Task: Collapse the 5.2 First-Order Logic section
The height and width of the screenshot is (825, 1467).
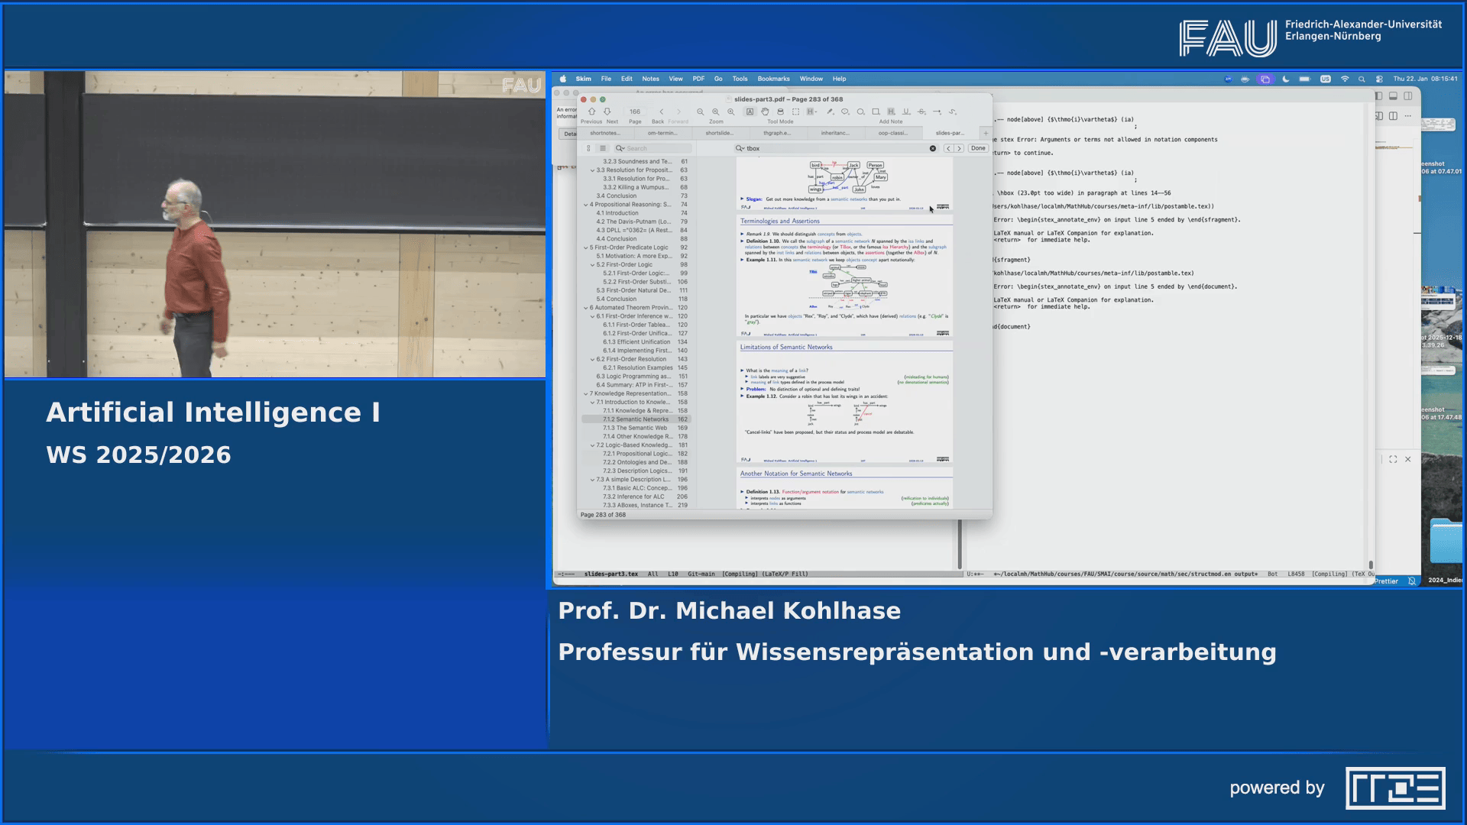Action: pos(594,264)
